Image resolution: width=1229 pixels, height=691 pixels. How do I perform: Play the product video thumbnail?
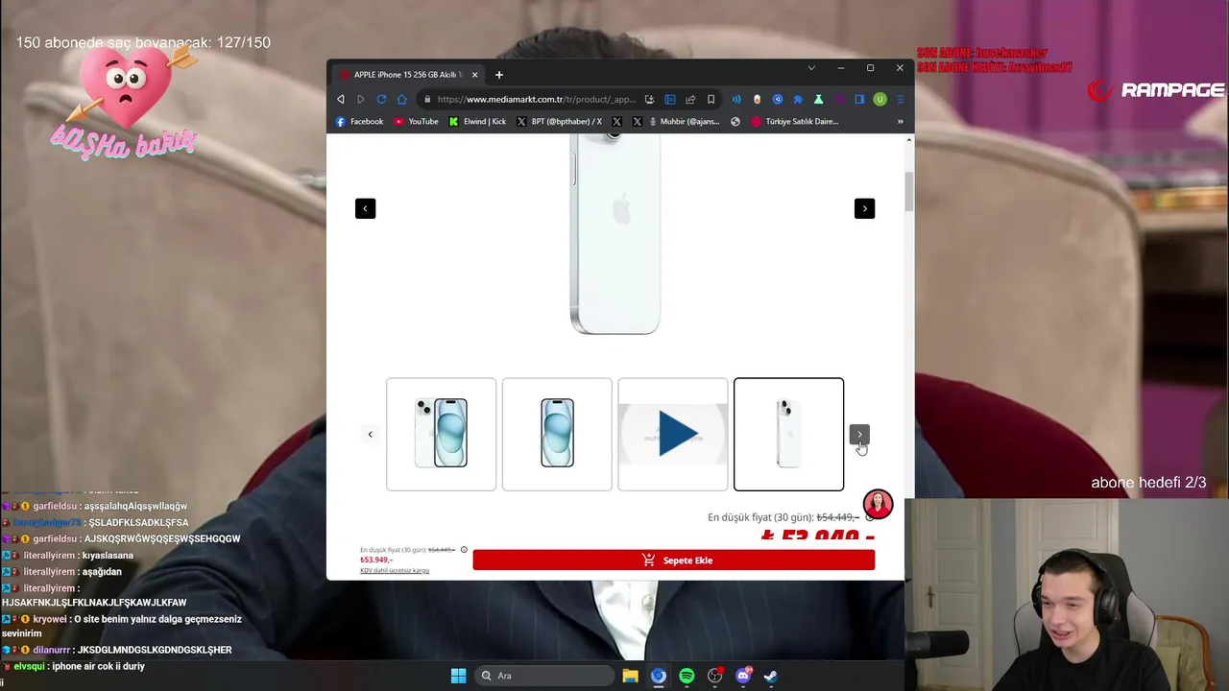tap(673, 434)
